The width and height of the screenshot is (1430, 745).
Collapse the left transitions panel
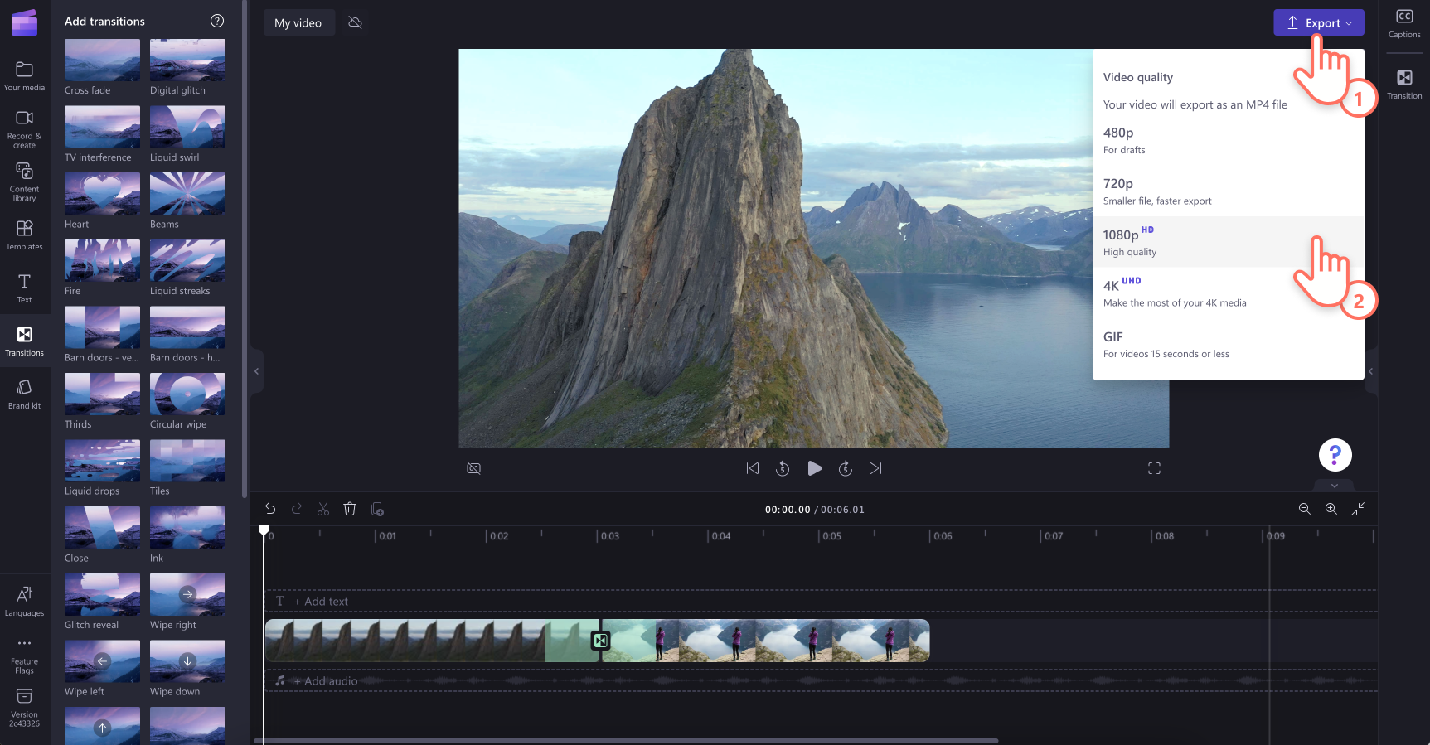(x=256, y=371)
